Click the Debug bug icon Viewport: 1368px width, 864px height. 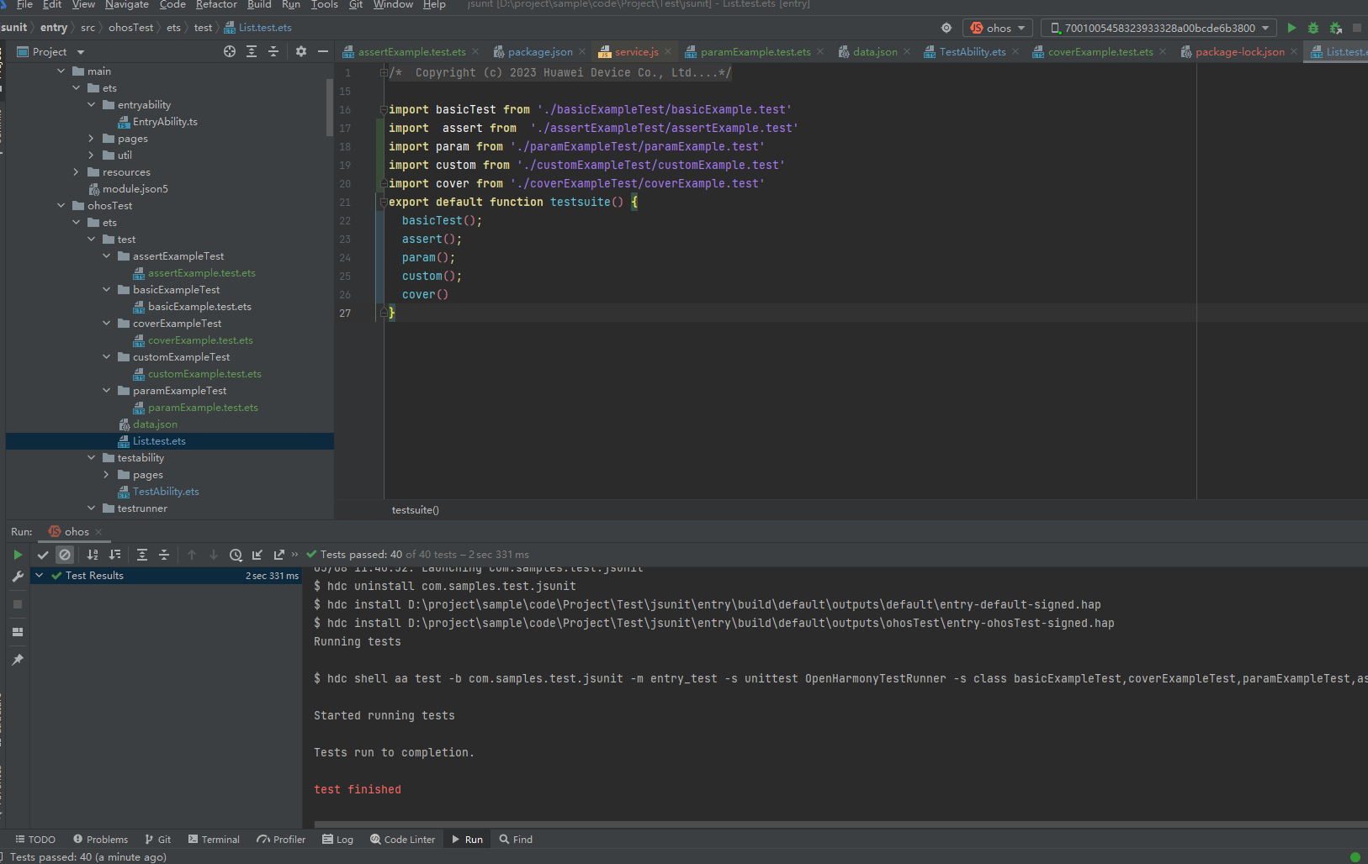click(x=1313, y=28)
